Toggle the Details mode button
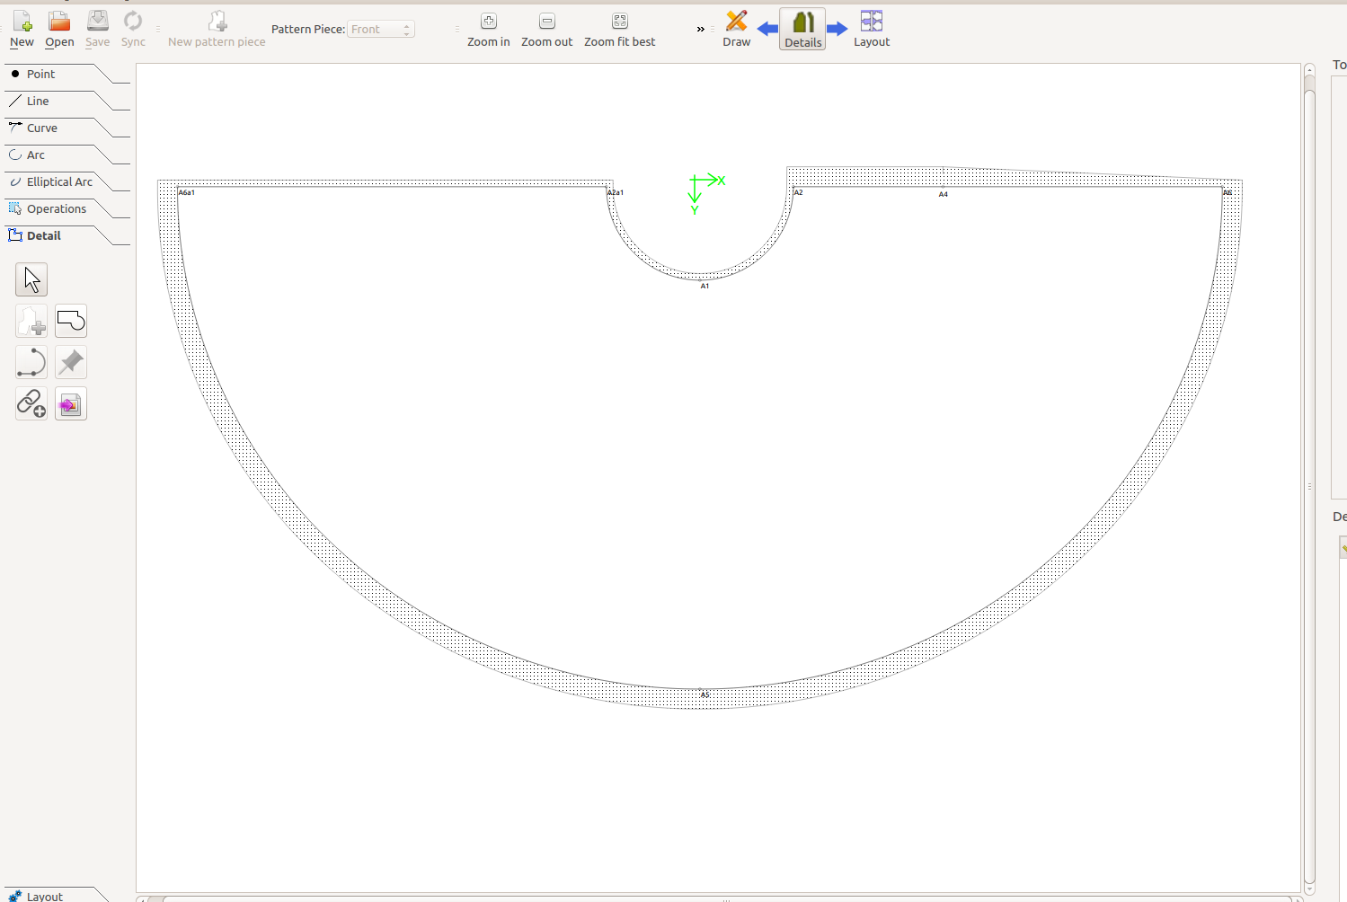This screenshot has width=1347, height=902. tap(802, 30)
